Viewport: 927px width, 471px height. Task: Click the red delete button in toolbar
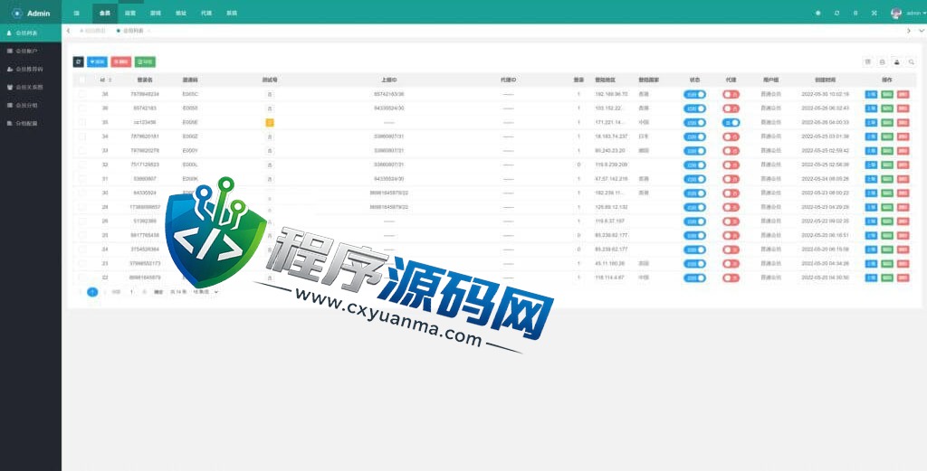click(121, 61)
